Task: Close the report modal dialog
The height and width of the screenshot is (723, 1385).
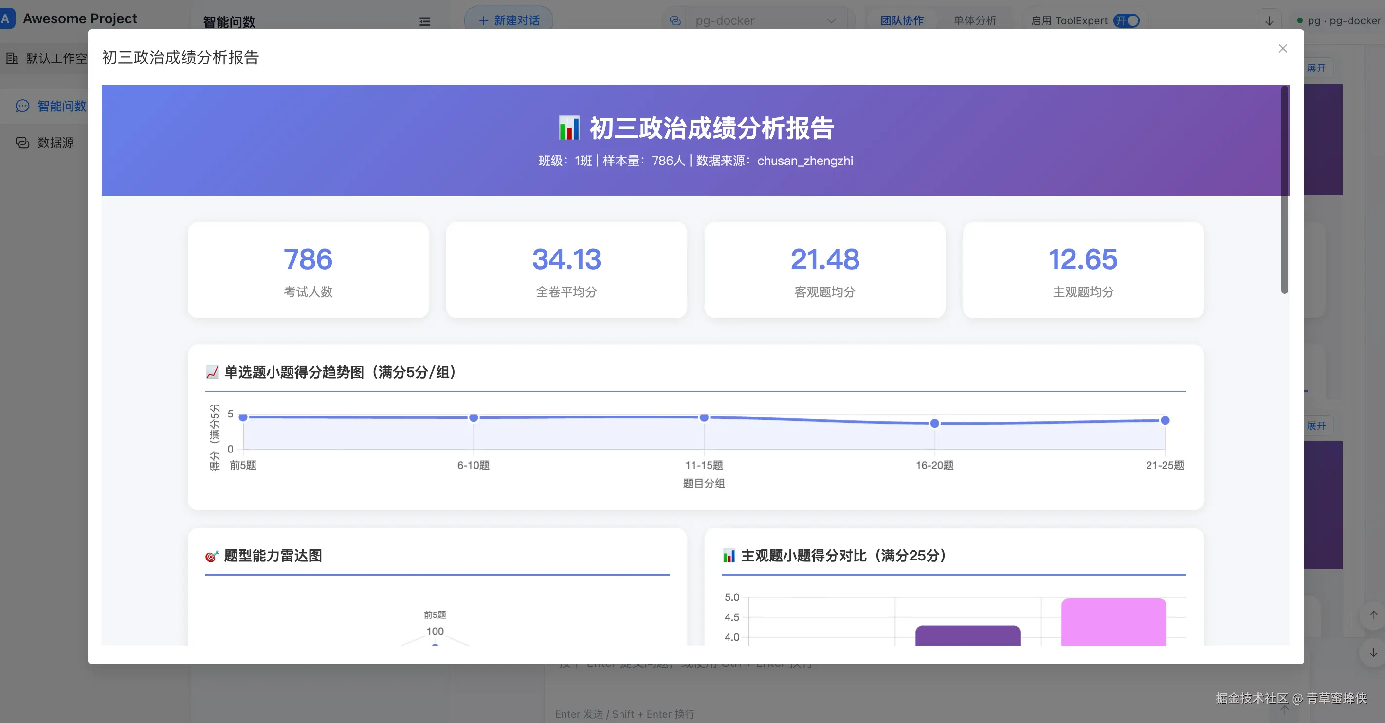Action: click(1283, 48)
